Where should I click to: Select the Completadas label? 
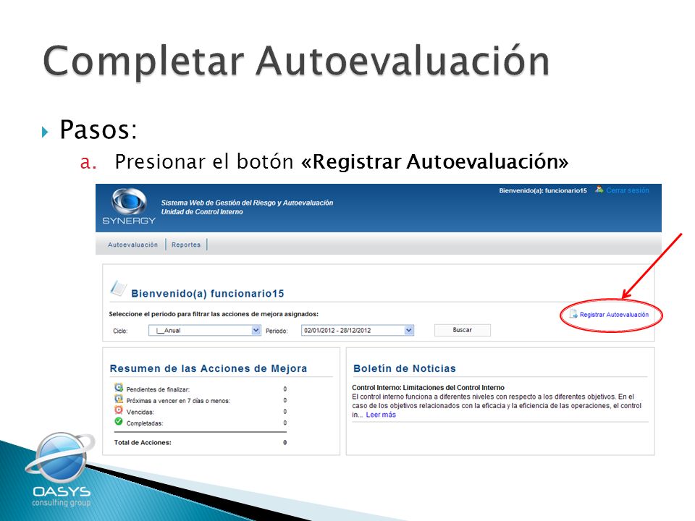pos(145,423)
